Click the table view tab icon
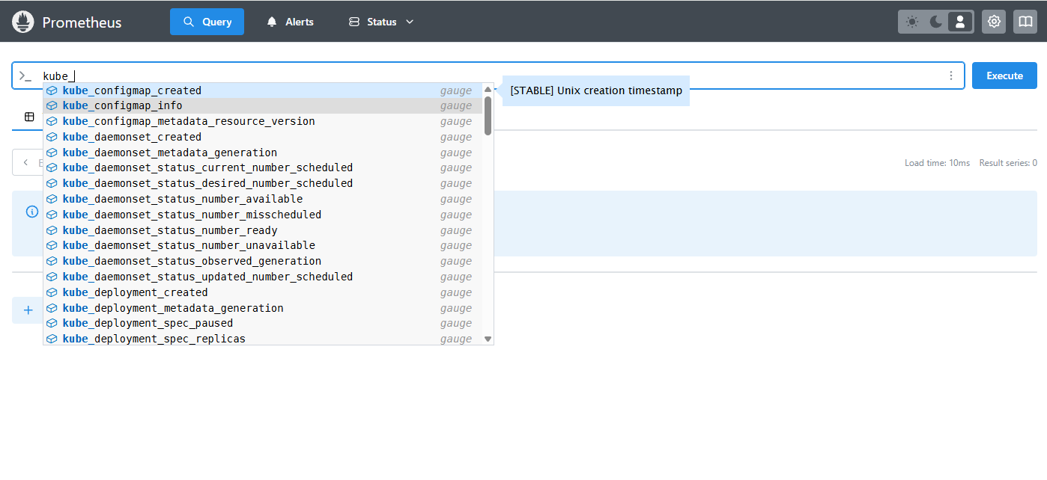The width and height of the screenshot is (1047, 480). coord(29,117)
